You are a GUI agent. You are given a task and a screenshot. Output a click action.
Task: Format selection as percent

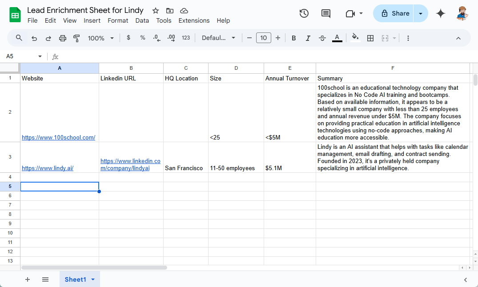[142, 38]
